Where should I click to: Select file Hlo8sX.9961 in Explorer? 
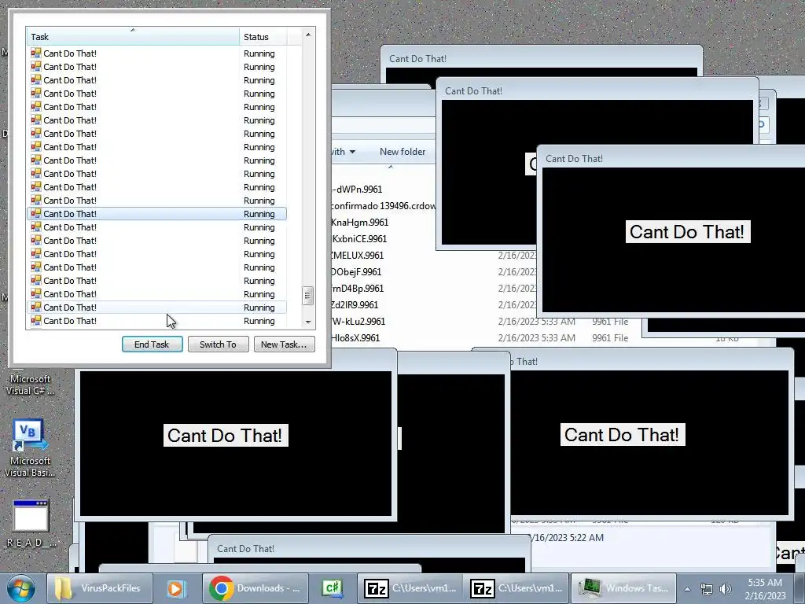pyautogui.click(x=356, y=338)
